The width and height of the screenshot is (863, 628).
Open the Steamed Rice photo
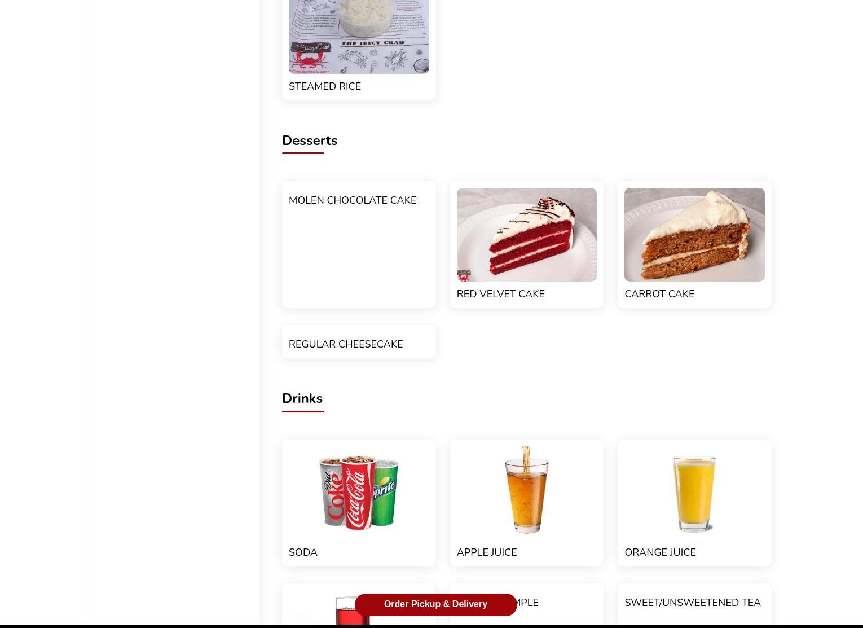pos(359,37)
